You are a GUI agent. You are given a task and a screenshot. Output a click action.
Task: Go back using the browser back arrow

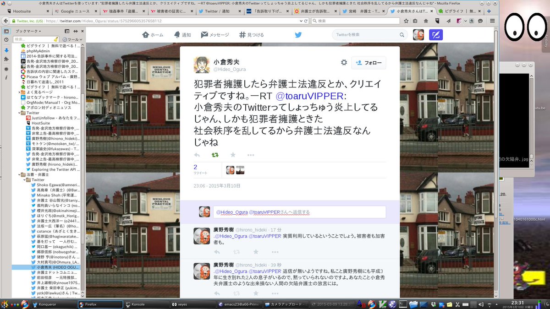click(x=6, y=21)
